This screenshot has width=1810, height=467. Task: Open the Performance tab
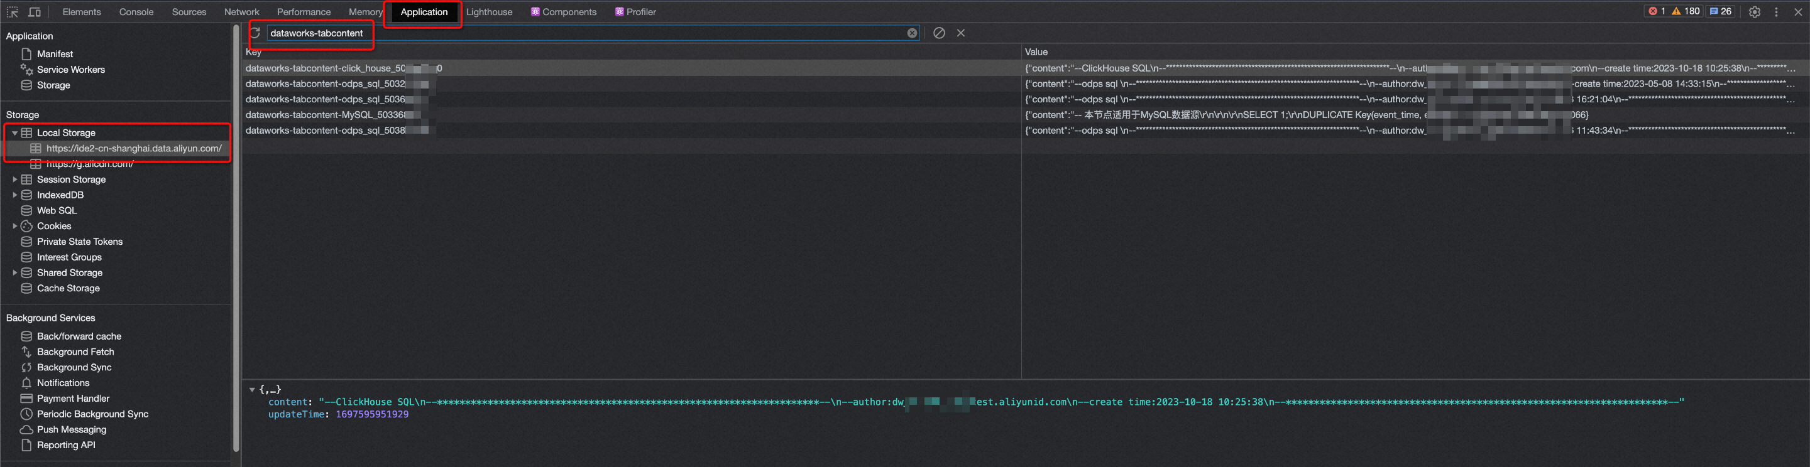click(304, 12)
